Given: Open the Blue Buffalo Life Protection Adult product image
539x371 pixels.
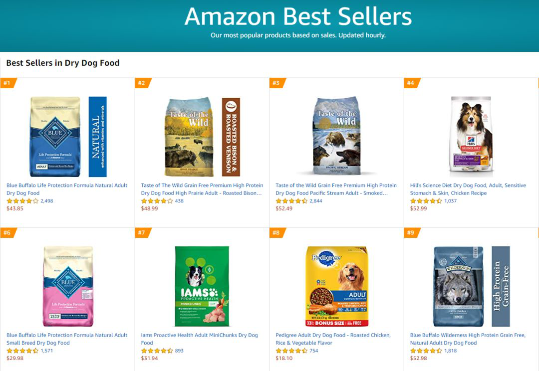Looking at the screenshot, I should [55, 137].
